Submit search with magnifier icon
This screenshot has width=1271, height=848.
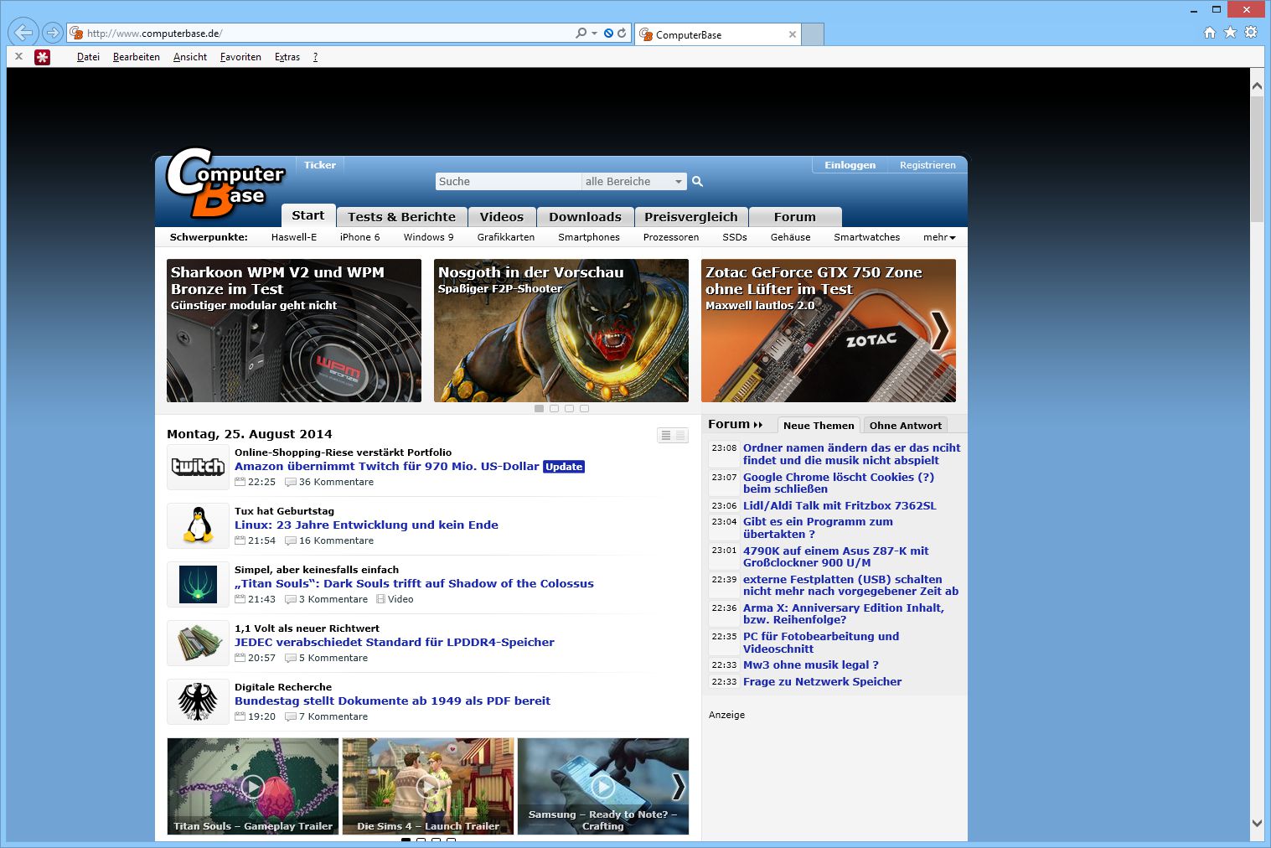click(x=697, y=181)
